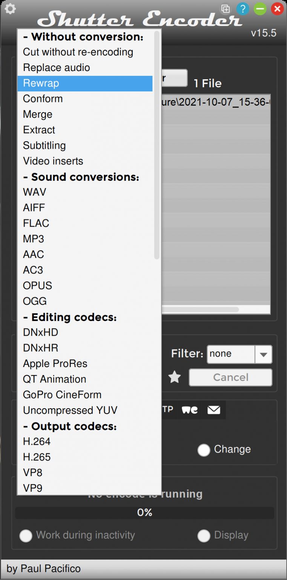
Task: Click the WeTransfer icon
Action: click(x=190, y=410)
